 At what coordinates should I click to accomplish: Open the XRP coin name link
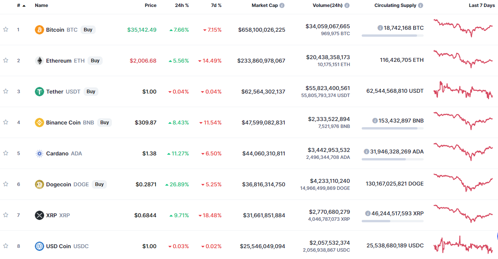tap(52, 215)
